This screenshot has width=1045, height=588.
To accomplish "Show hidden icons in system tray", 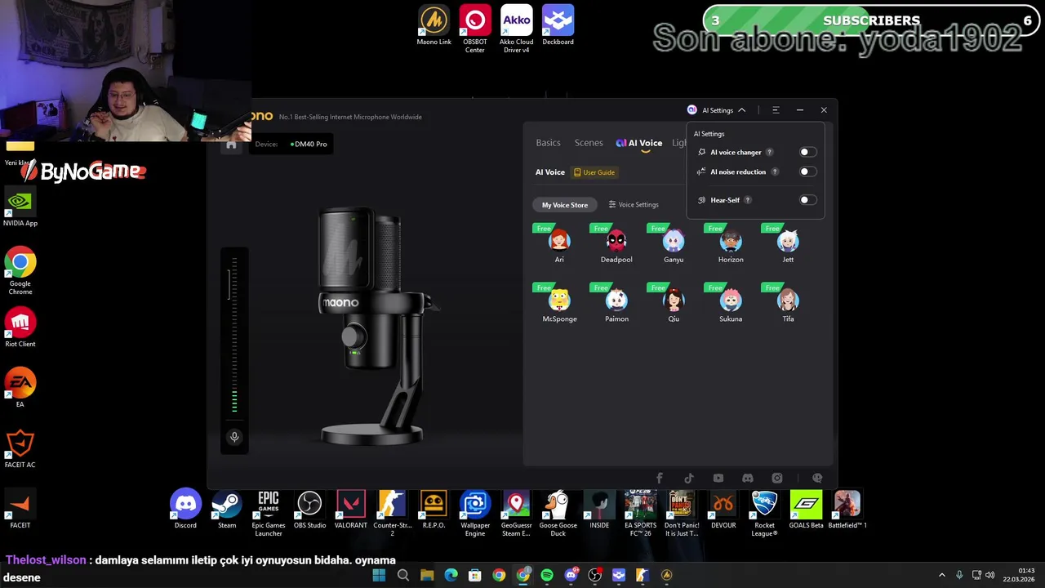I will tap(941, 575).
